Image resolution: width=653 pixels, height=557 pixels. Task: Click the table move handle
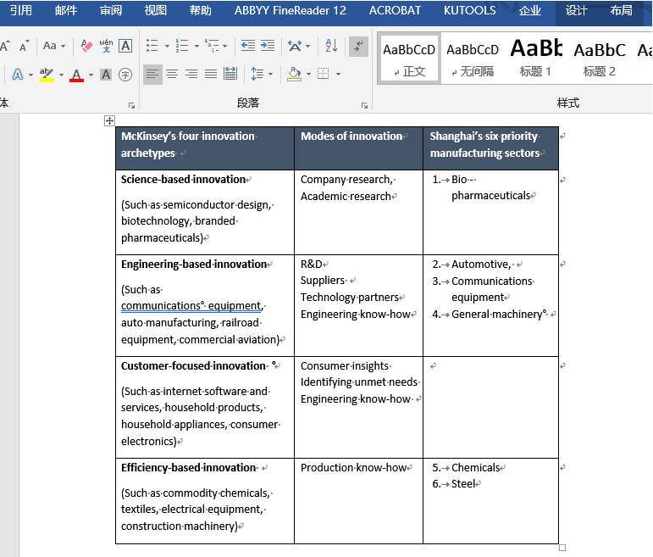click(109, 121)
